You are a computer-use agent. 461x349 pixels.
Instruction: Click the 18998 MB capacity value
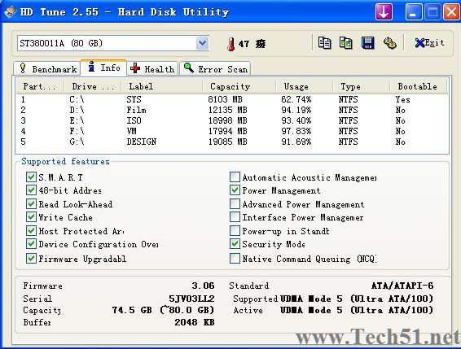pos(227,120)
